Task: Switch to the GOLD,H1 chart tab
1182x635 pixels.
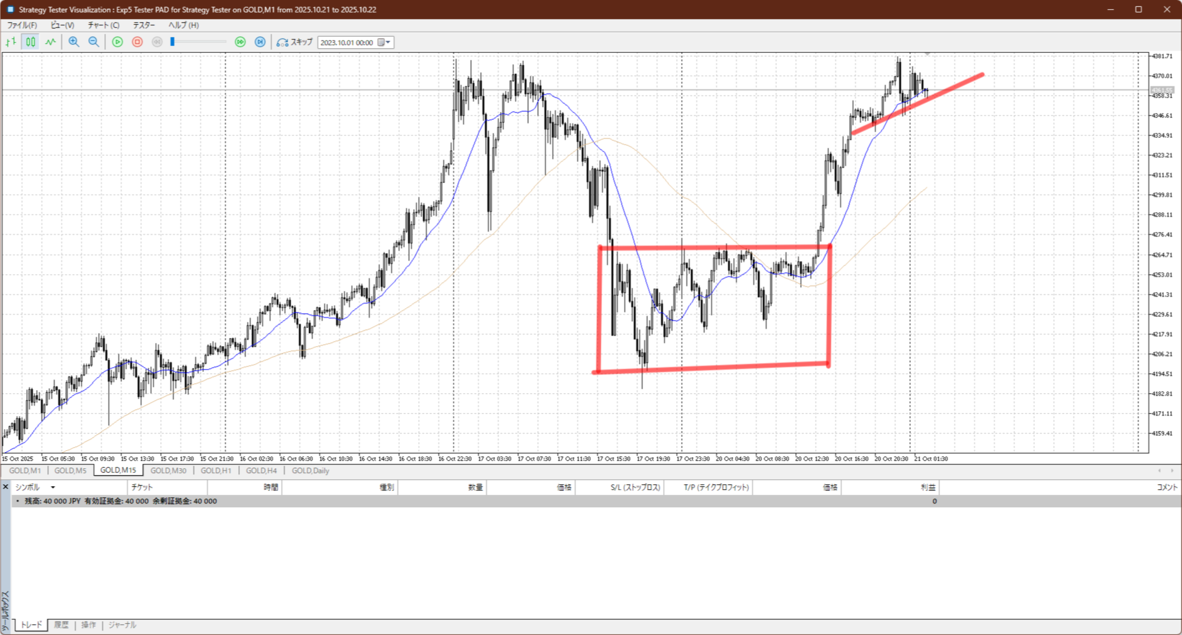Action: click(216, 471)
